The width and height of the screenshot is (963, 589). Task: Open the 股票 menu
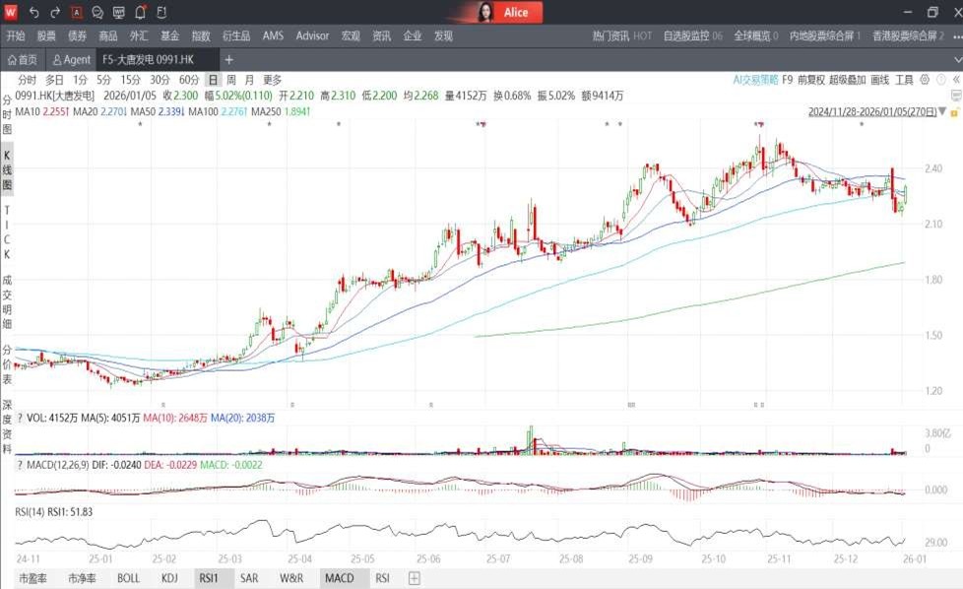46,36
